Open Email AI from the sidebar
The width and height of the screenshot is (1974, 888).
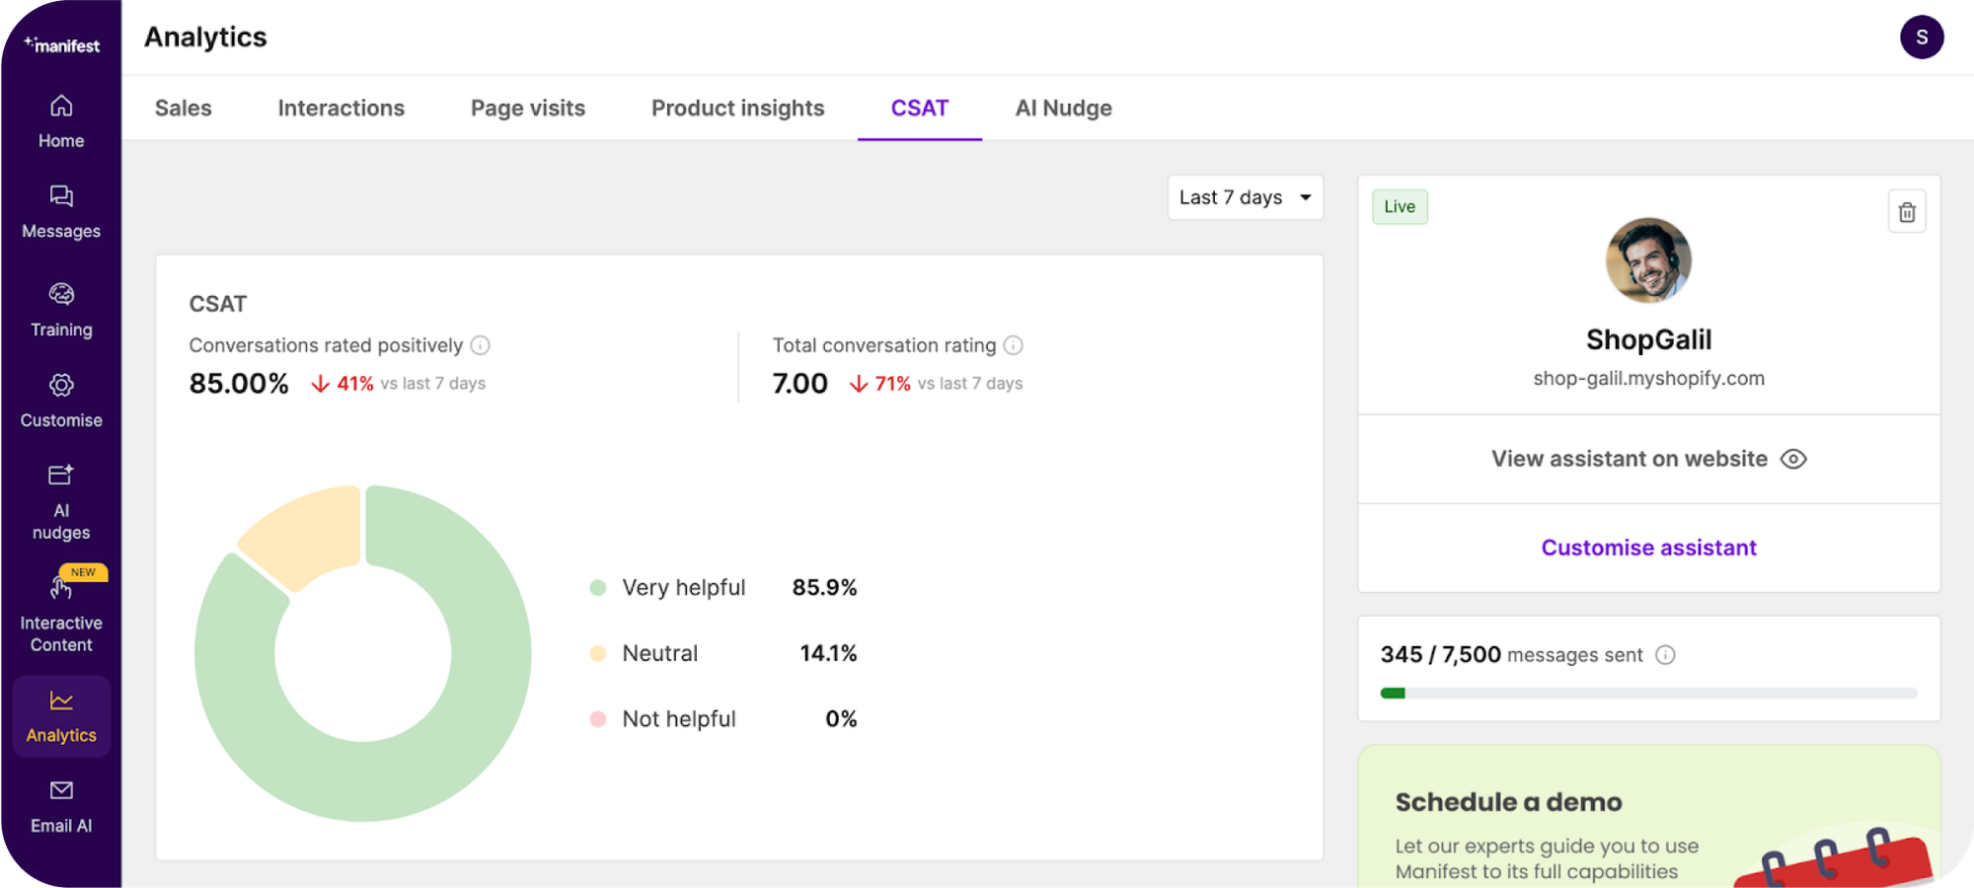pyautogui.click(x=61, y=789)
